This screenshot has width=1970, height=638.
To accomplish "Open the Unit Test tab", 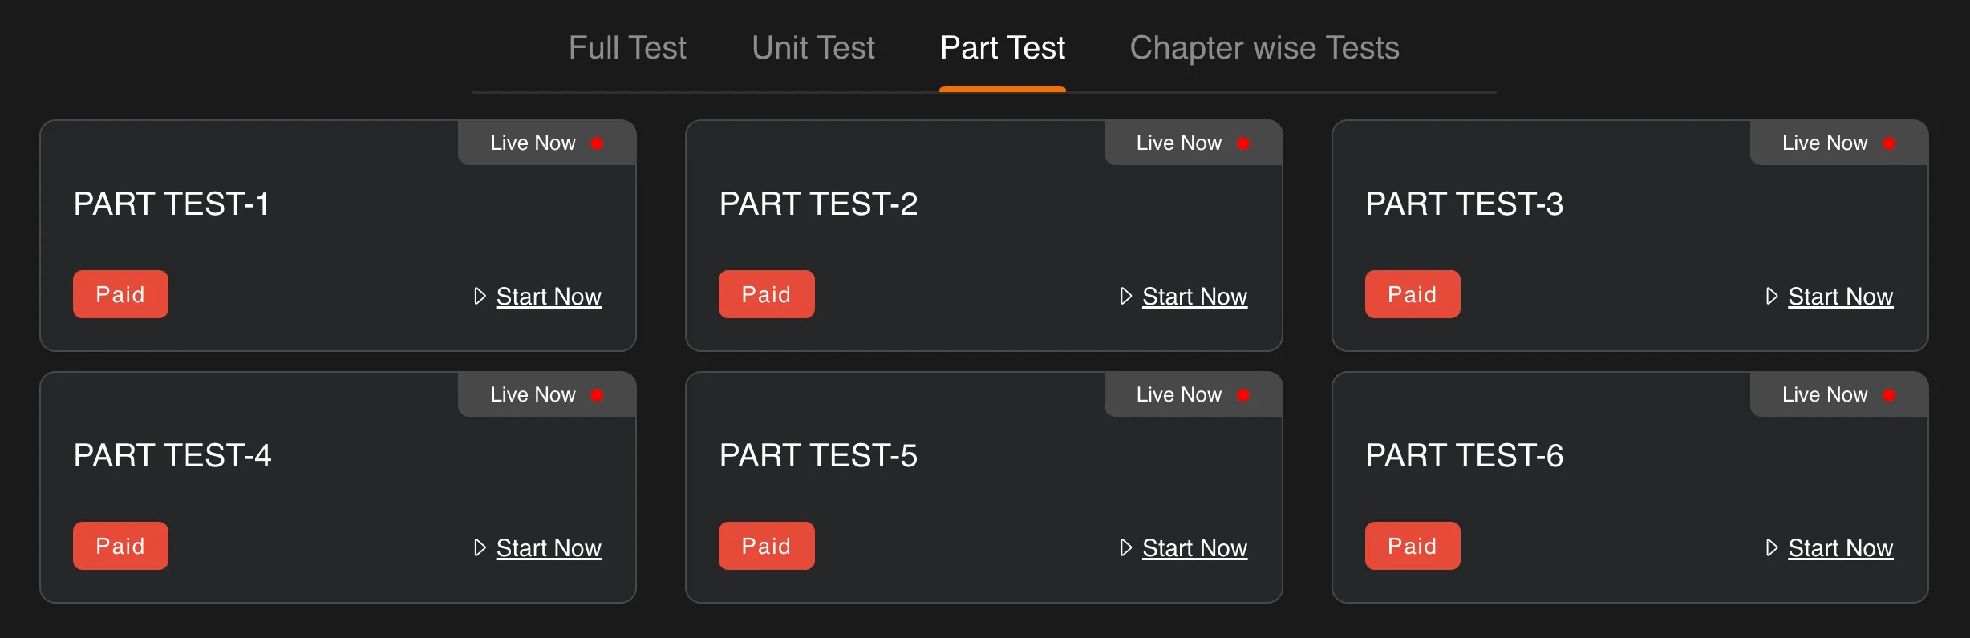I will (x=813, y=48).
